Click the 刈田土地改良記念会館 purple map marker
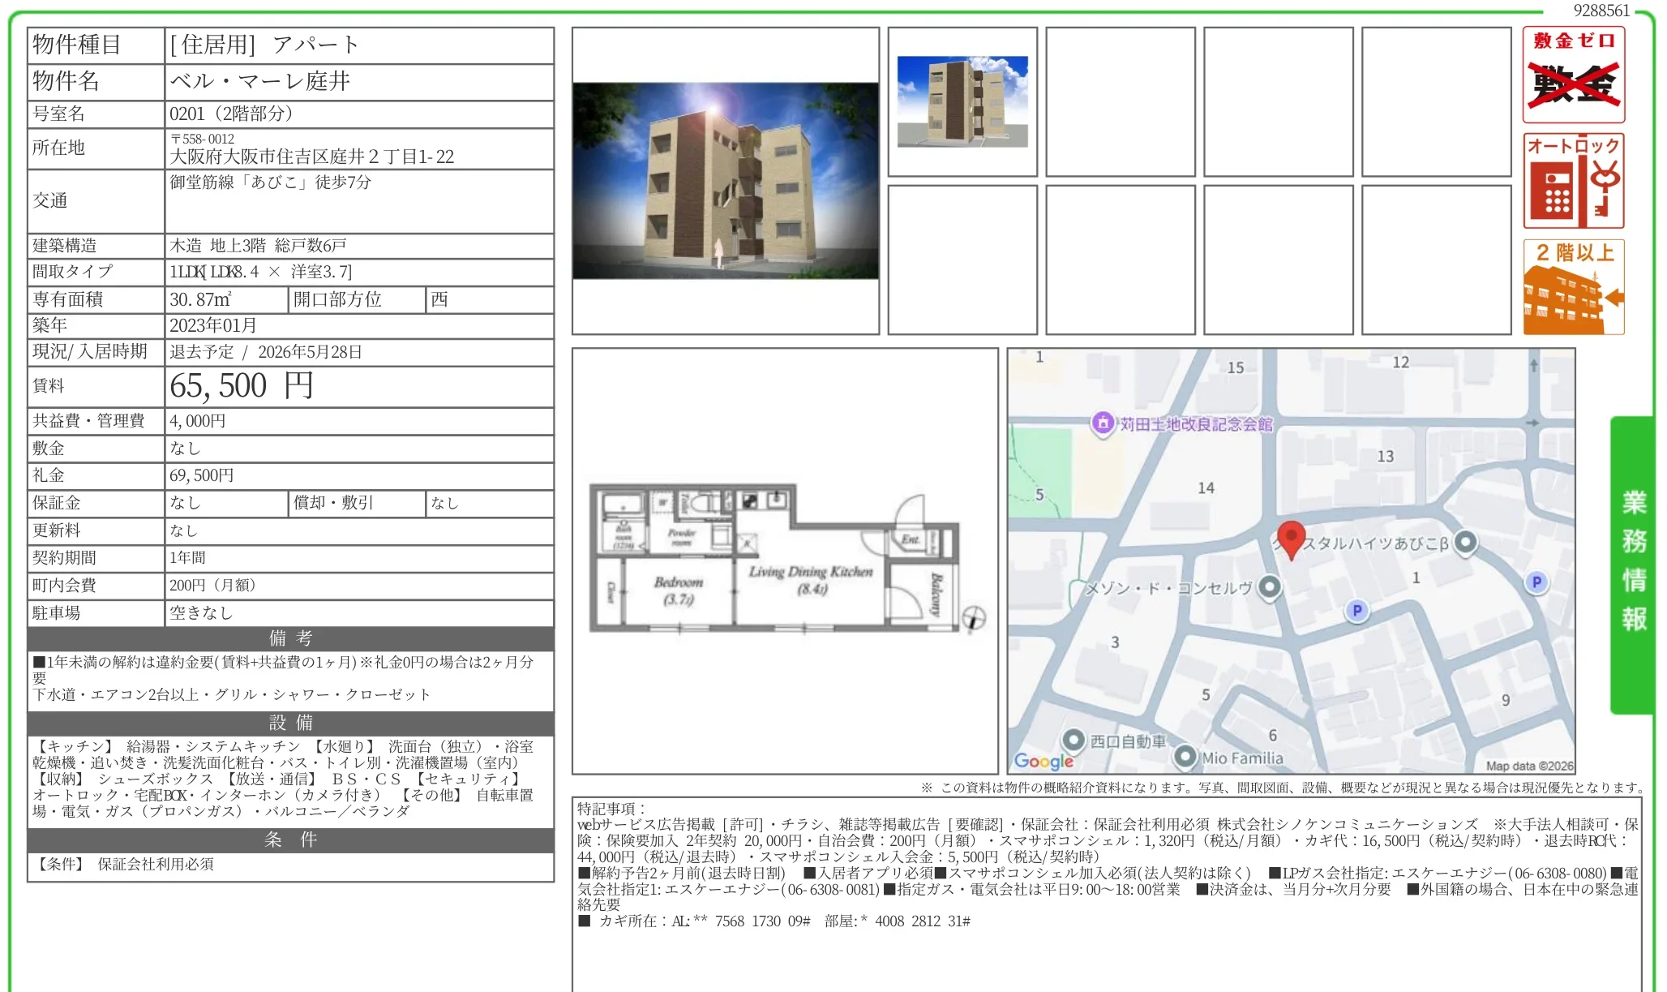This screenshot has width=1667, height=992. point(1102,423)
